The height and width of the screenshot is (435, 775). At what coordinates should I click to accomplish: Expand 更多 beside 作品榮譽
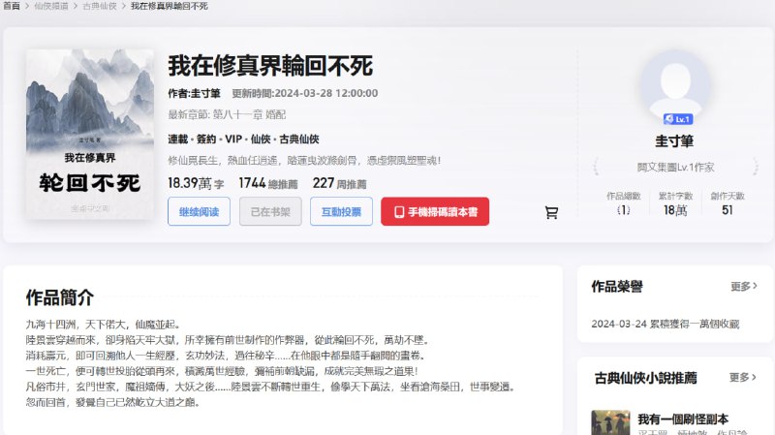[x=744, y=286]
